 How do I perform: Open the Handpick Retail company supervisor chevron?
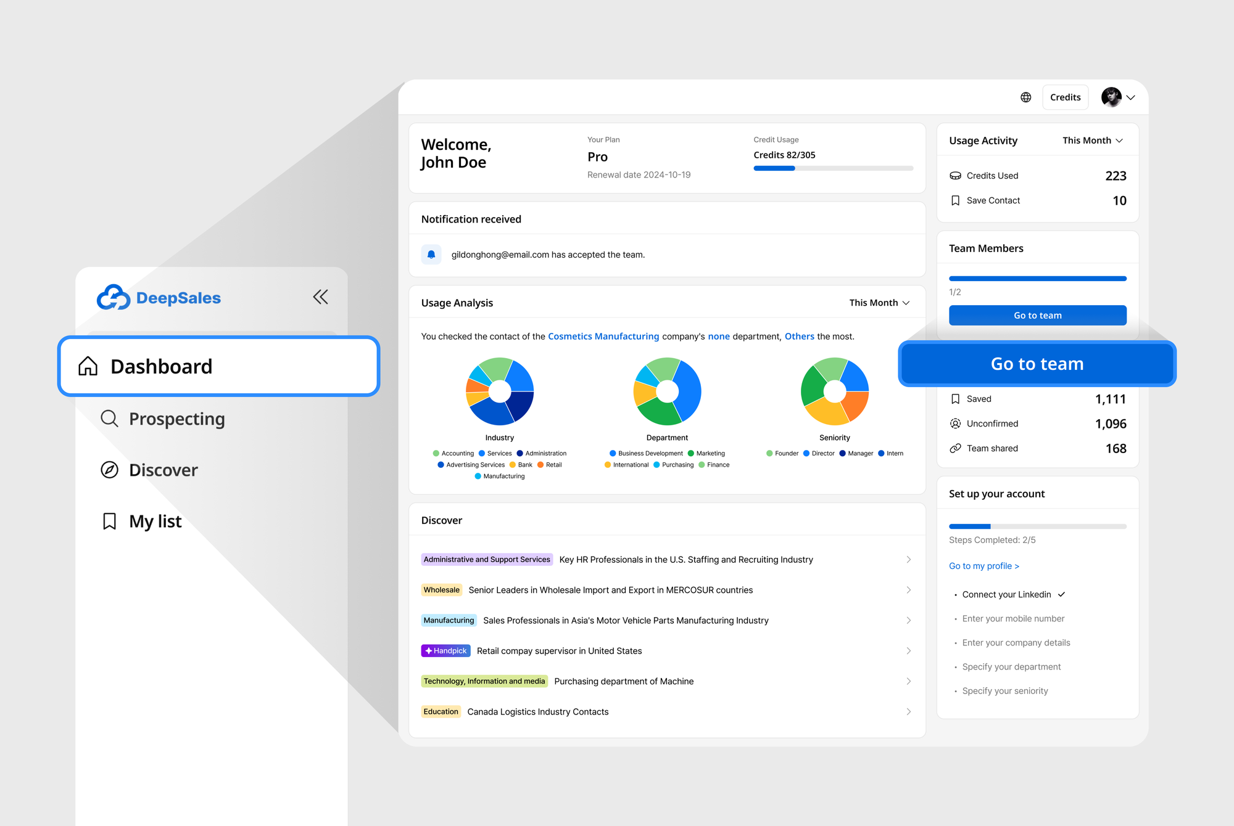[x=908, y=651]
